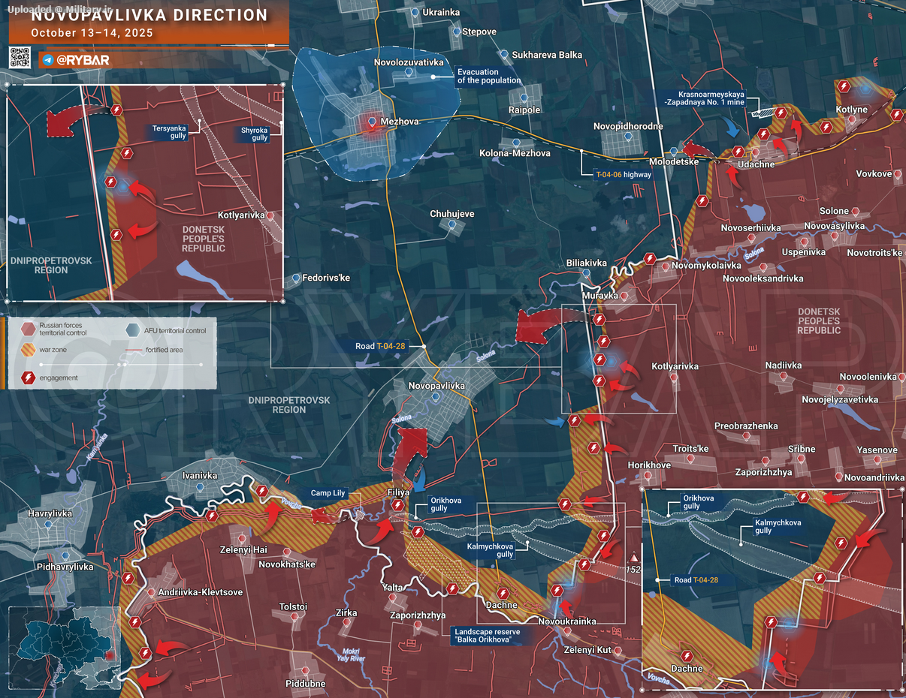The height and width of the screenshot is (698, 906).
Task: Select the Mezhova settlement marker
Action: (x=373, y=121)
